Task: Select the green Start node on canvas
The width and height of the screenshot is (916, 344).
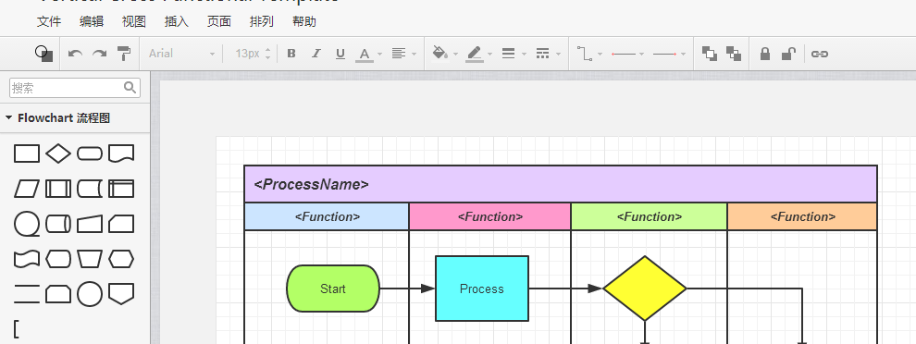Action: tap(333, 289)
